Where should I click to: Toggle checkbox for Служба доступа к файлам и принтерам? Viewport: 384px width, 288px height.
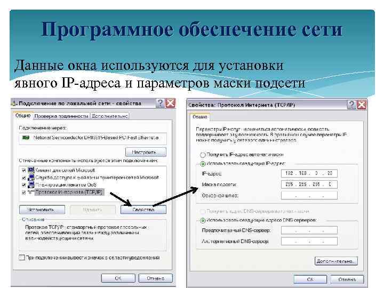pyautogui.click(x=24, y=178)
